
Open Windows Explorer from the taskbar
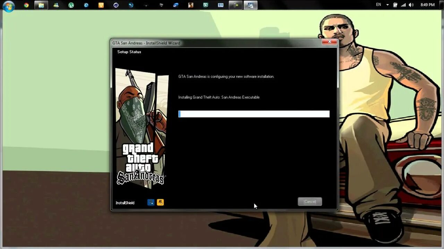click(41, 5)
